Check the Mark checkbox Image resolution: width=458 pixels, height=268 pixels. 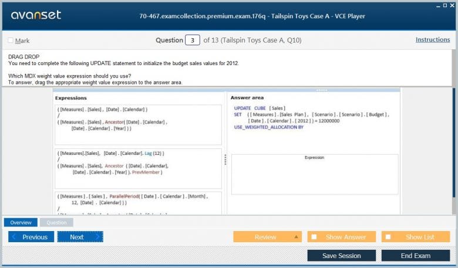pyautogui.click(x=11, y=40)
